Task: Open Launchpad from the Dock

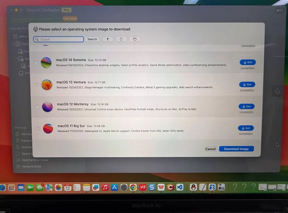Action: (11, 188)
